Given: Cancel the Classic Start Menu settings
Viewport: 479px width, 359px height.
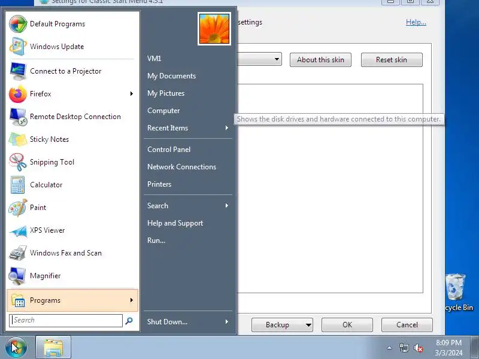Looking at the screenshot, I should pos(407,325).
